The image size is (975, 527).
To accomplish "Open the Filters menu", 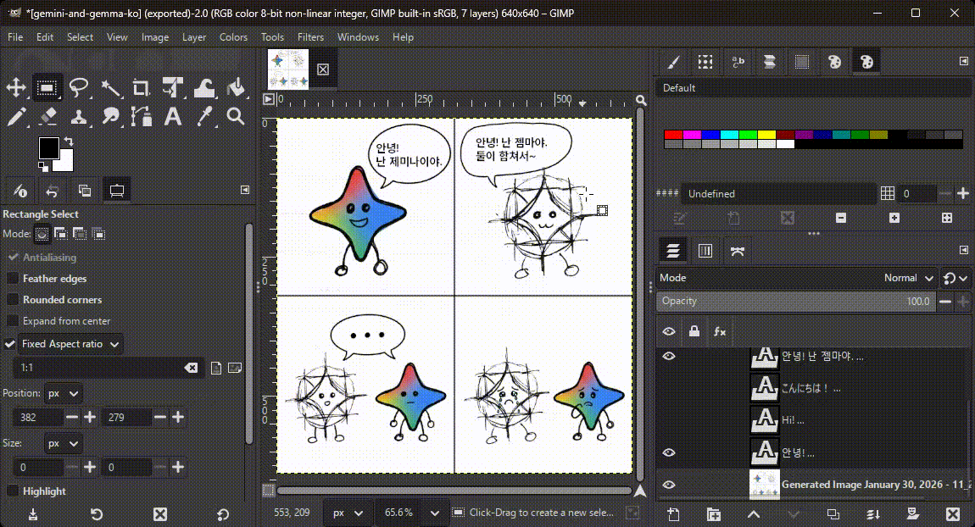I will pos(310,37).
